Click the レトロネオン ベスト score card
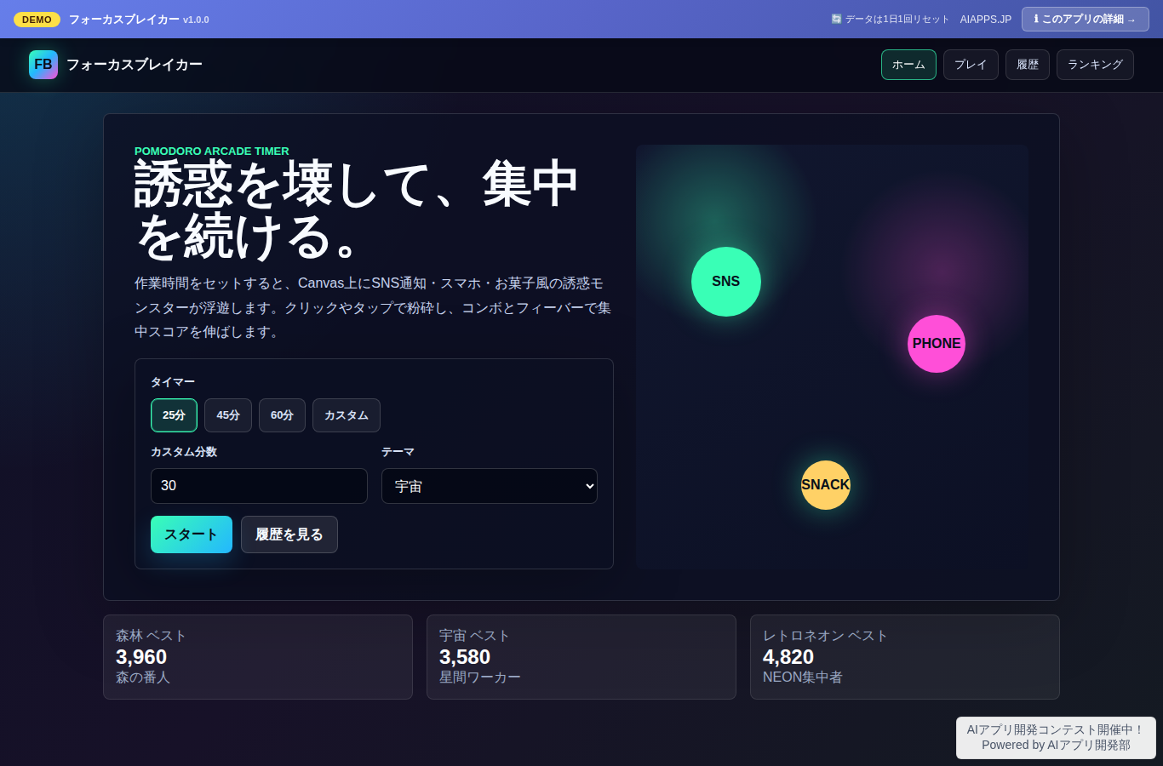The width and height of the screenshot is (1163, 766). (905, 657)
